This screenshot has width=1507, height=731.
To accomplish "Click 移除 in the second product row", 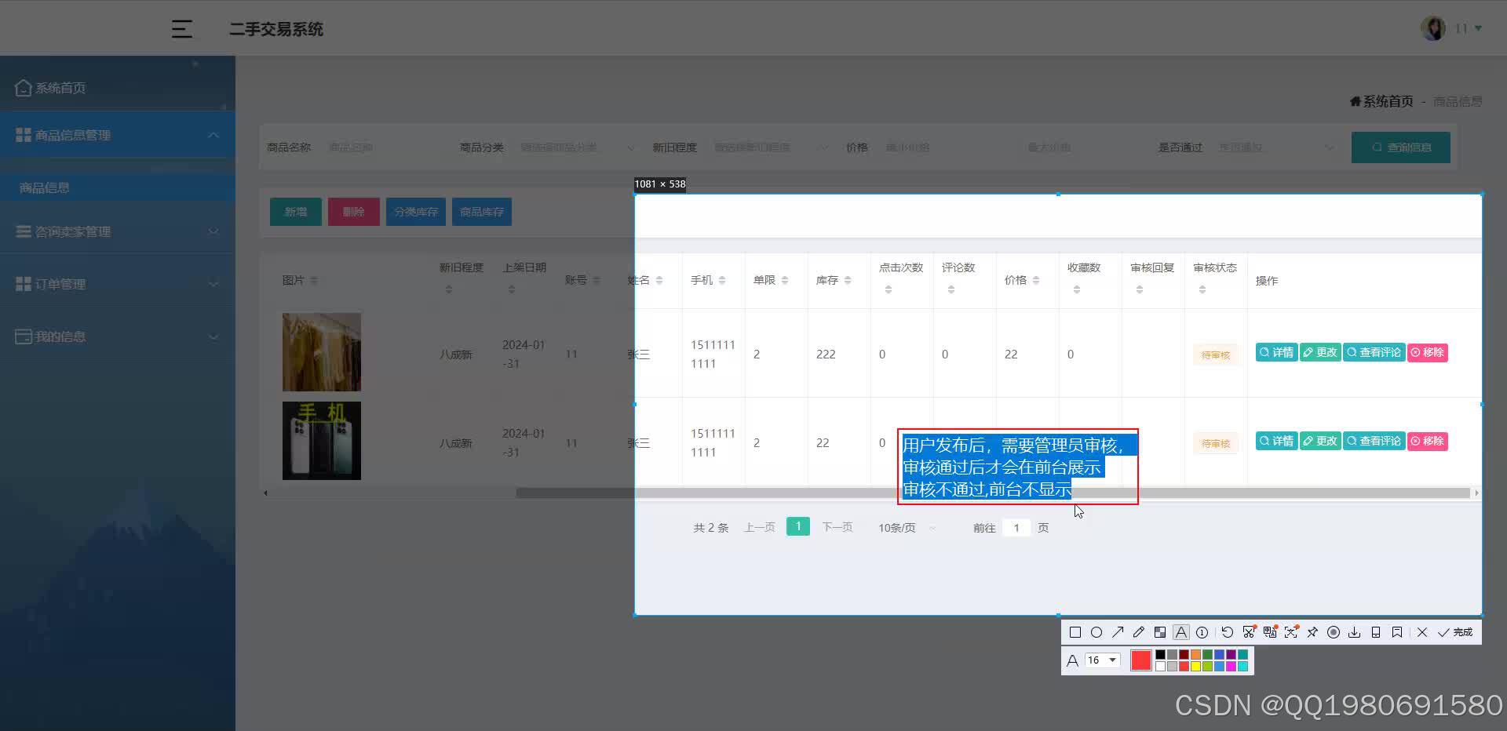I will (x=1428, y=441).
